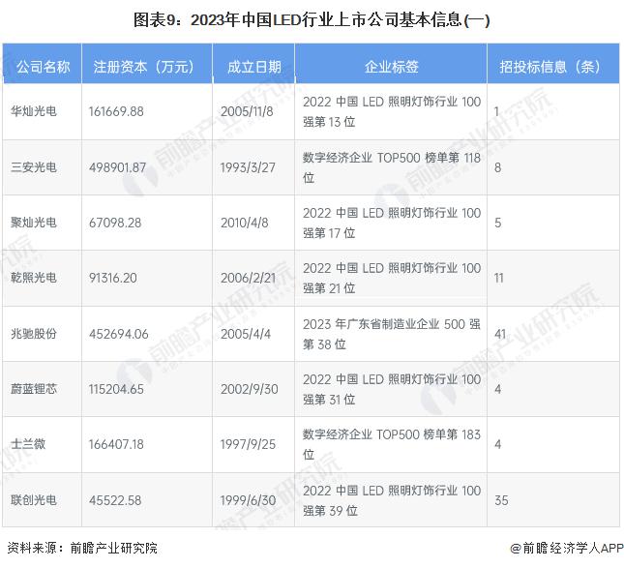Click bidding count 4 for 蔚蓝锂芯

pos(498,389)
